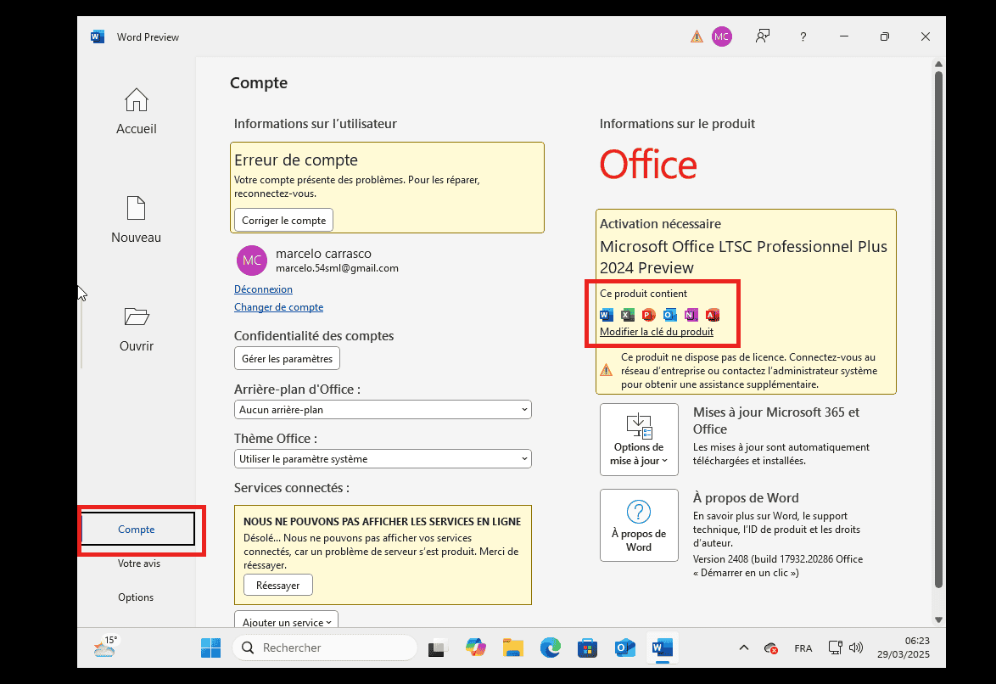
Task: Open Copilot from the Windows taskbar
Action: point(475,648)
